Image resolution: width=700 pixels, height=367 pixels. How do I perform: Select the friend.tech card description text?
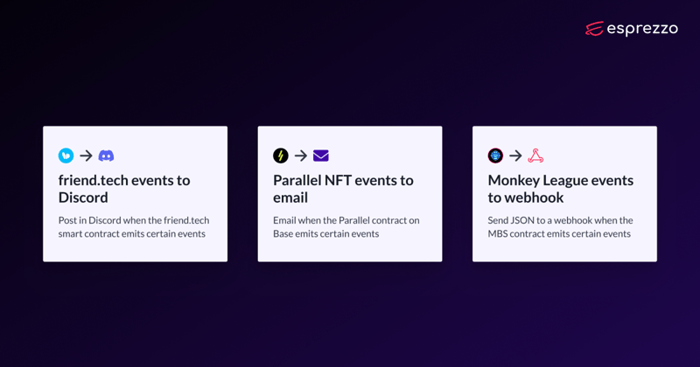pos(134,227)
